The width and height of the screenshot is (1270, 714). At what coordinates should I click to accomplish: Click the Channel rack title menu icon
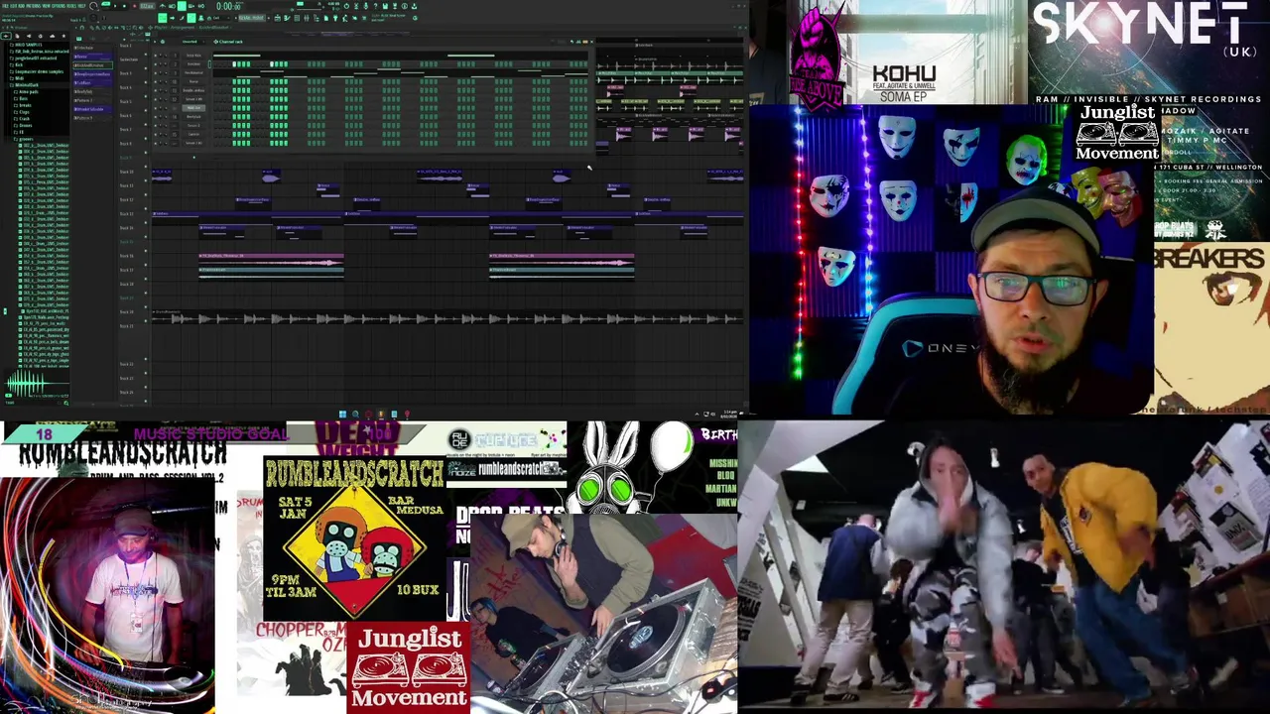click(215, 42)
